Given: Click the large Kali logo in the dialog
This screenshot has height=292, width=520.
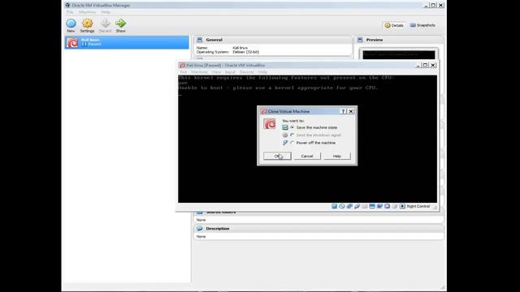Looking at the screenshot, I should [x=270, y=124].
